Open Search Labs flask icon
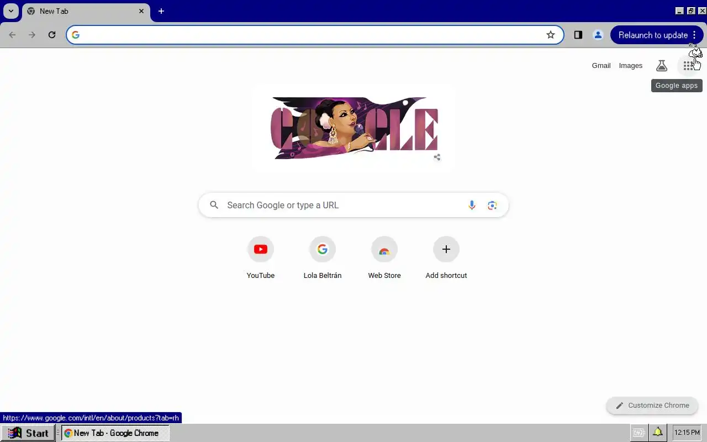 [662, 66]
